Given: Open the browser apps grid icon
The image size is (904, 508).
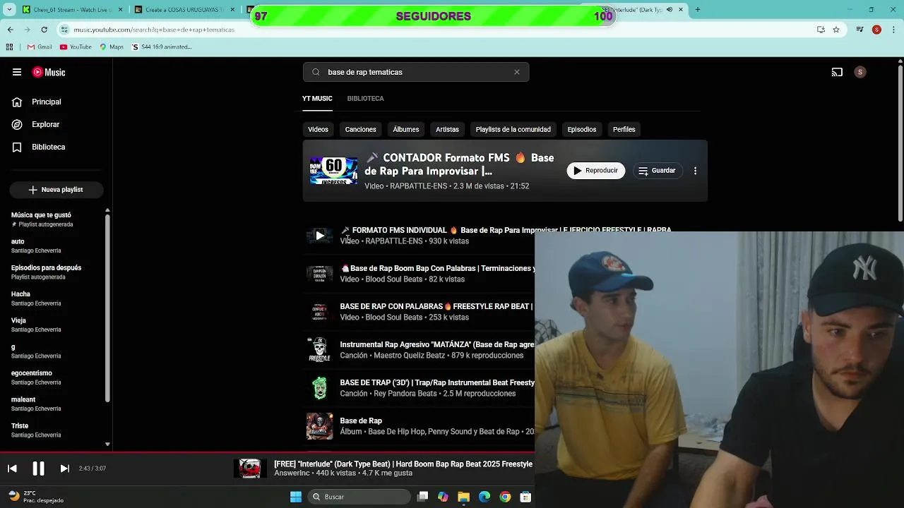Looking at the screenshot, I should pyautogui.click(x=9, y=47).
